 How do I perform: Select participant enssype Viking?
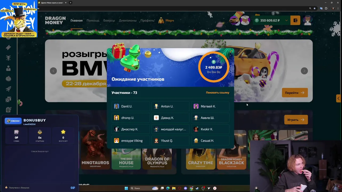point(131,141)
